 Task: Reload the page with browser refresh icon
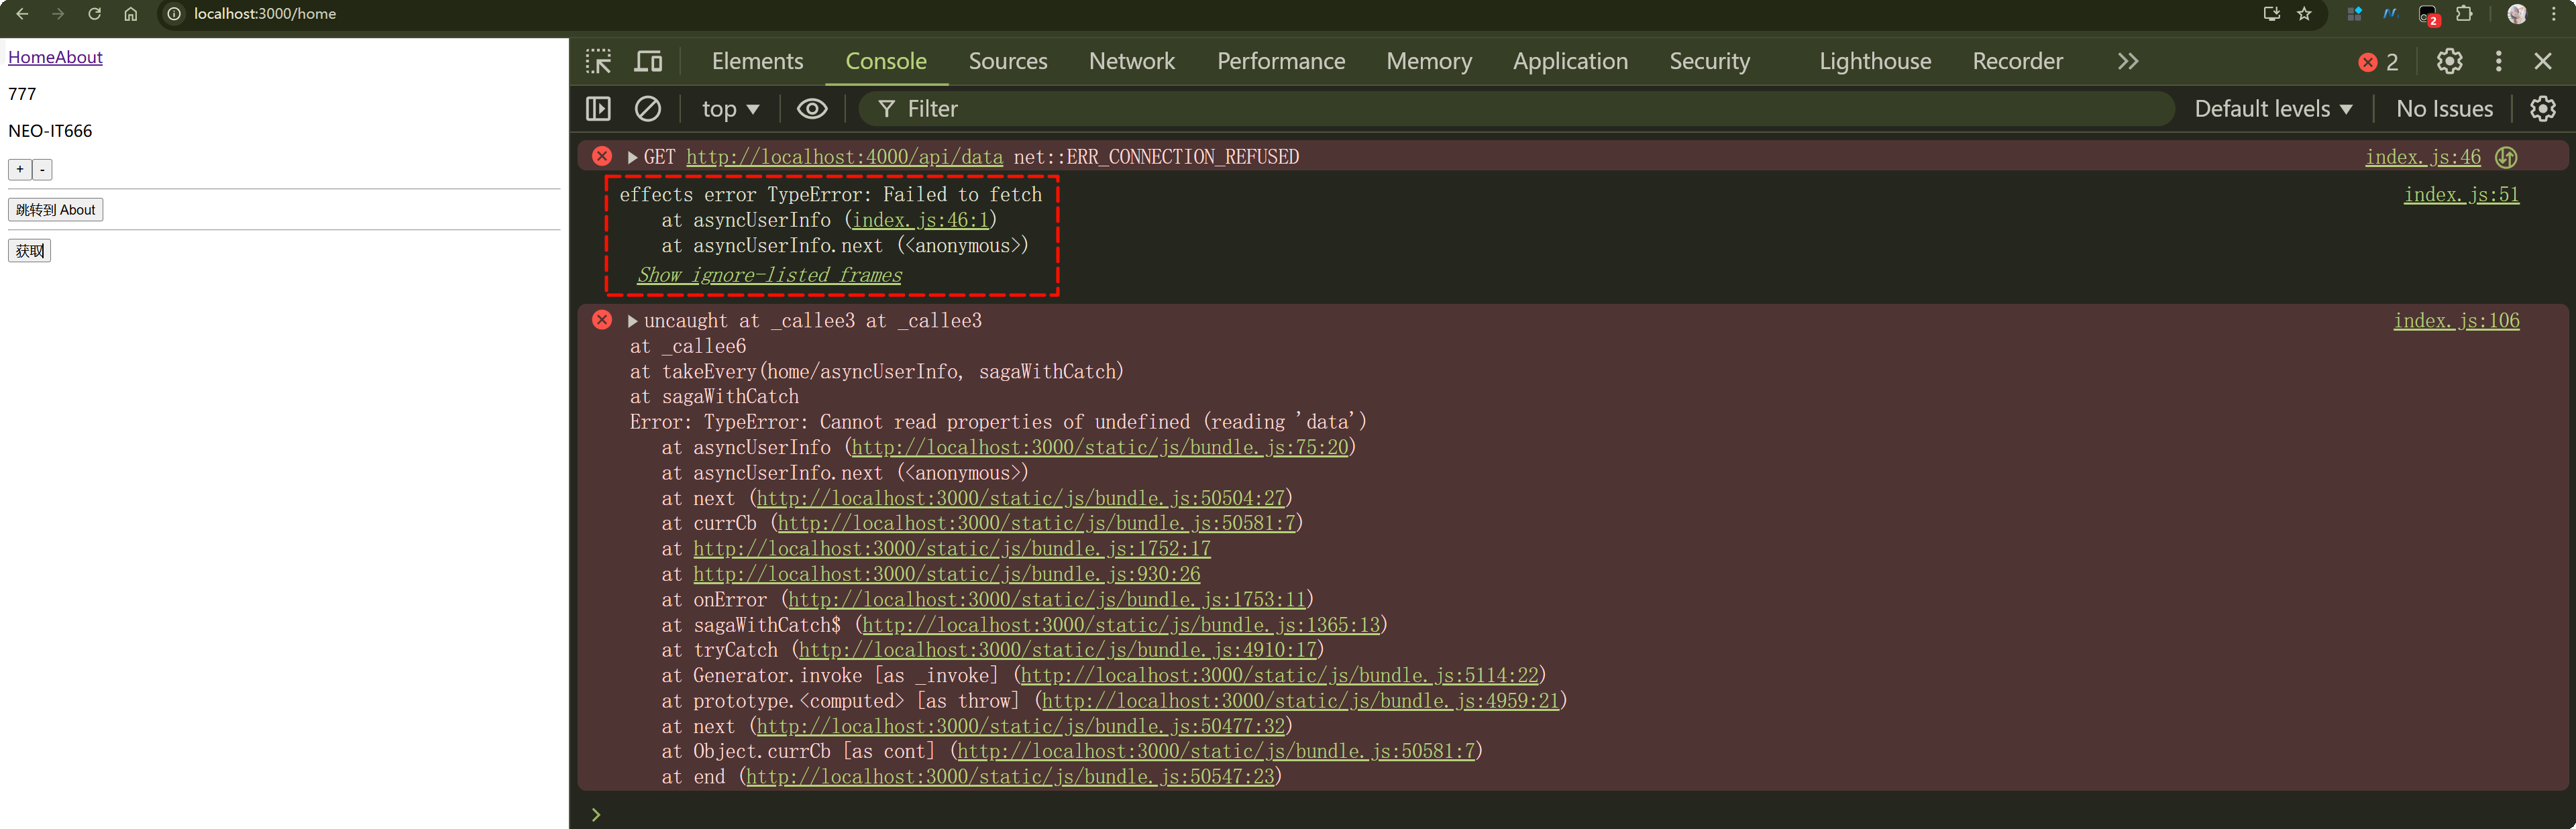(x=94, y=14)
